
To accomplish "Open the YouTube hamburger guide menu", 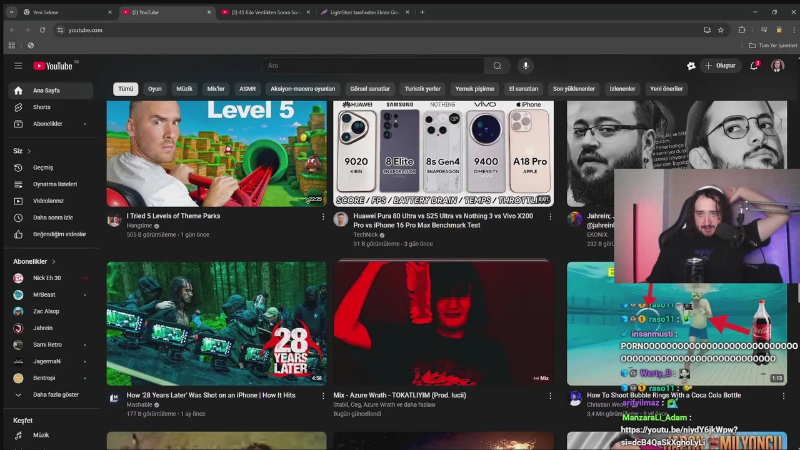I will pyautogui.click(x=18, y=66).
